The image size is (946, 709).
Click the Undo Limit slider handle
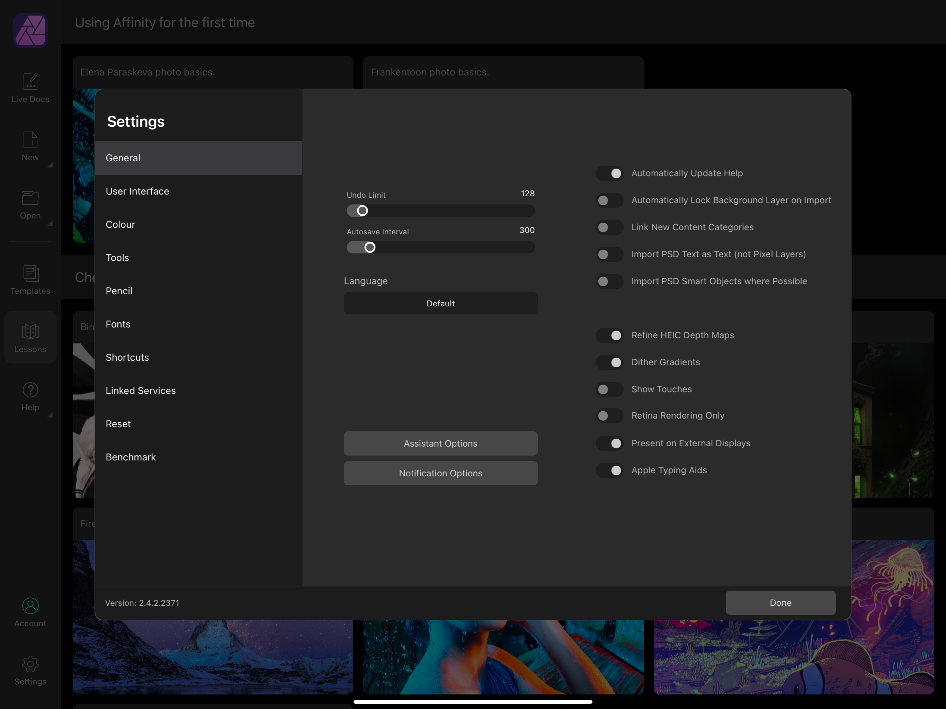[x=362, y=210]
